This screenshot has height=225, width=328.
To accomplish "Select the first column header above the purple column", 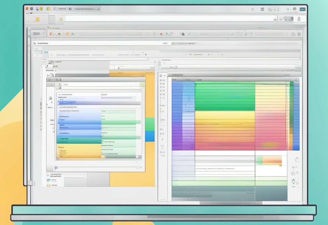I will (x=174, y=80).
